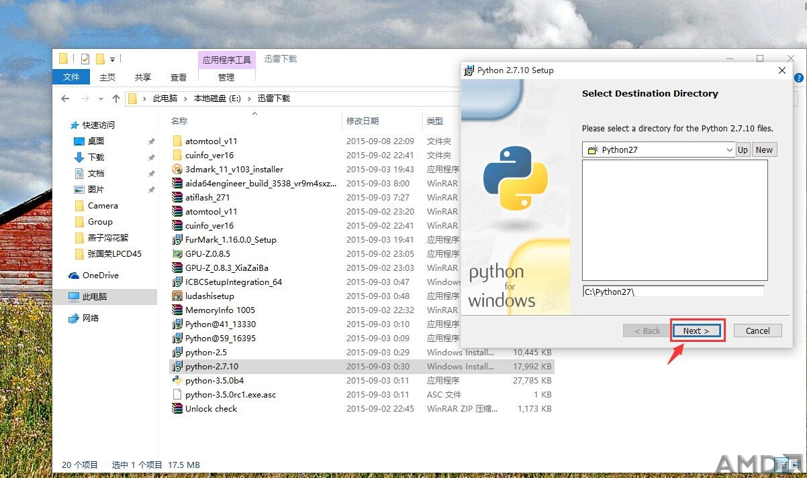Switch to the 共享 ribbon tab
807x478 pixels.
point(143,77)
